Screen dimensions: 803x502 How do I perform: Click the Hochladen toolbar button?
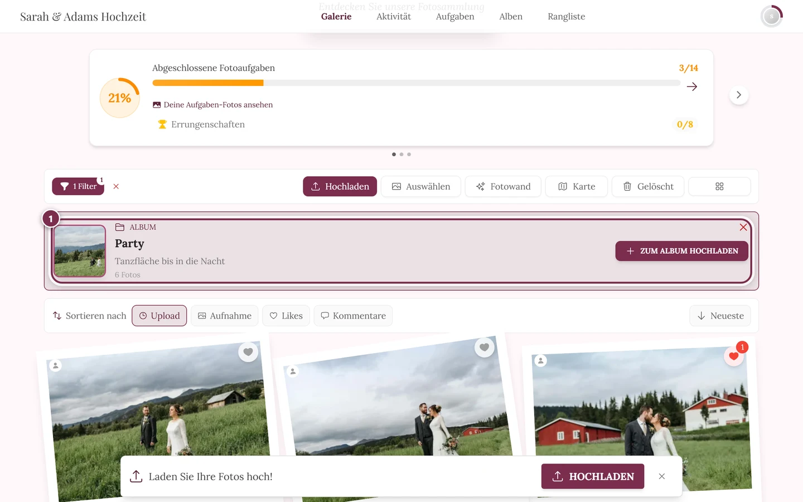click(x=340, y=186)
